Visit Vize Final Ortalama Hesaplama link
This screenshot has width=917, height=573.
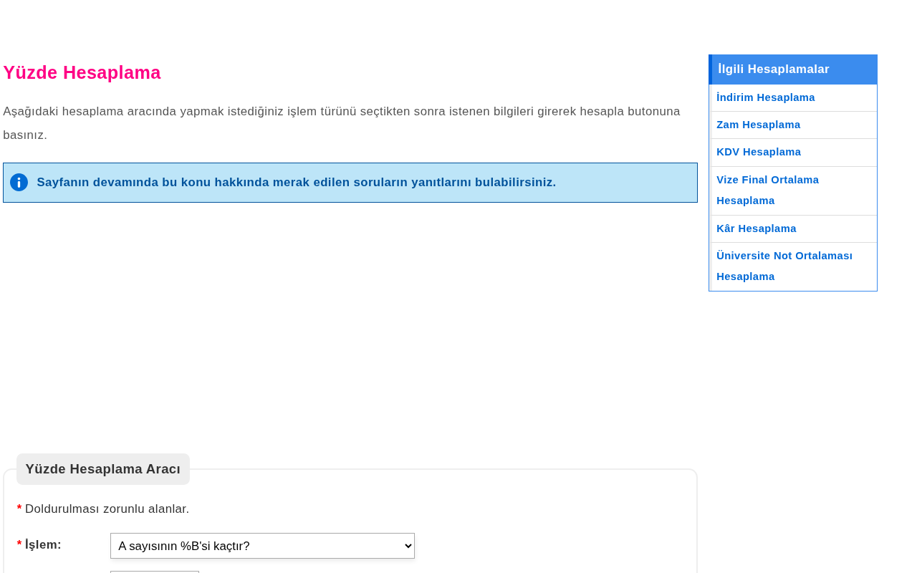pyautogui.click(x=767, y=191)
